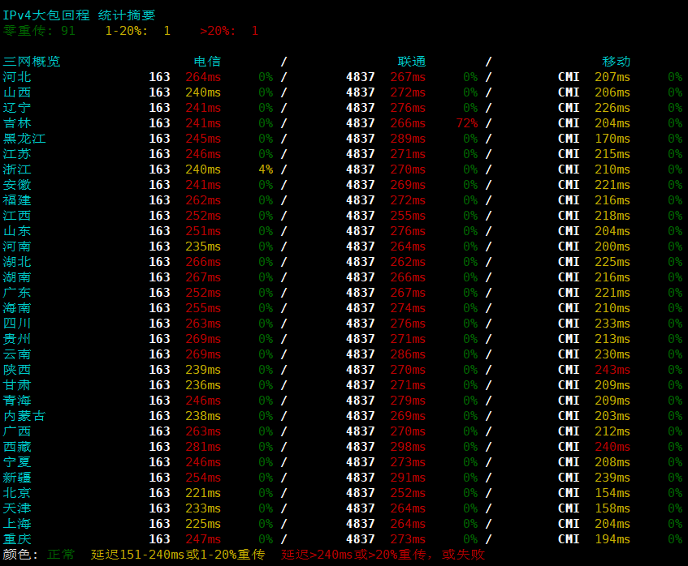The image size is (688, 566).
Task: Click 221ms in the 北京 row
Action: [x=203, y=493]
